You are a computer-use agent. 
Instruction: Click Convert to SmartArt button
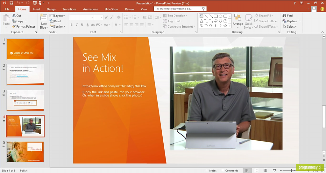coord(179,27)
